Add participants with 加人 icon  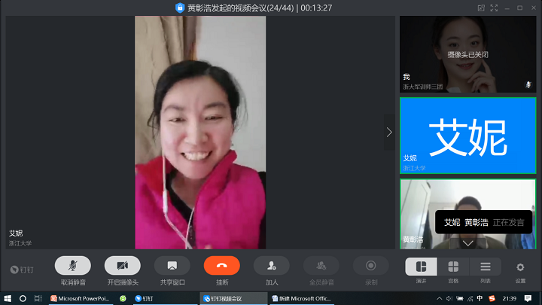click(x=271, y=266)
